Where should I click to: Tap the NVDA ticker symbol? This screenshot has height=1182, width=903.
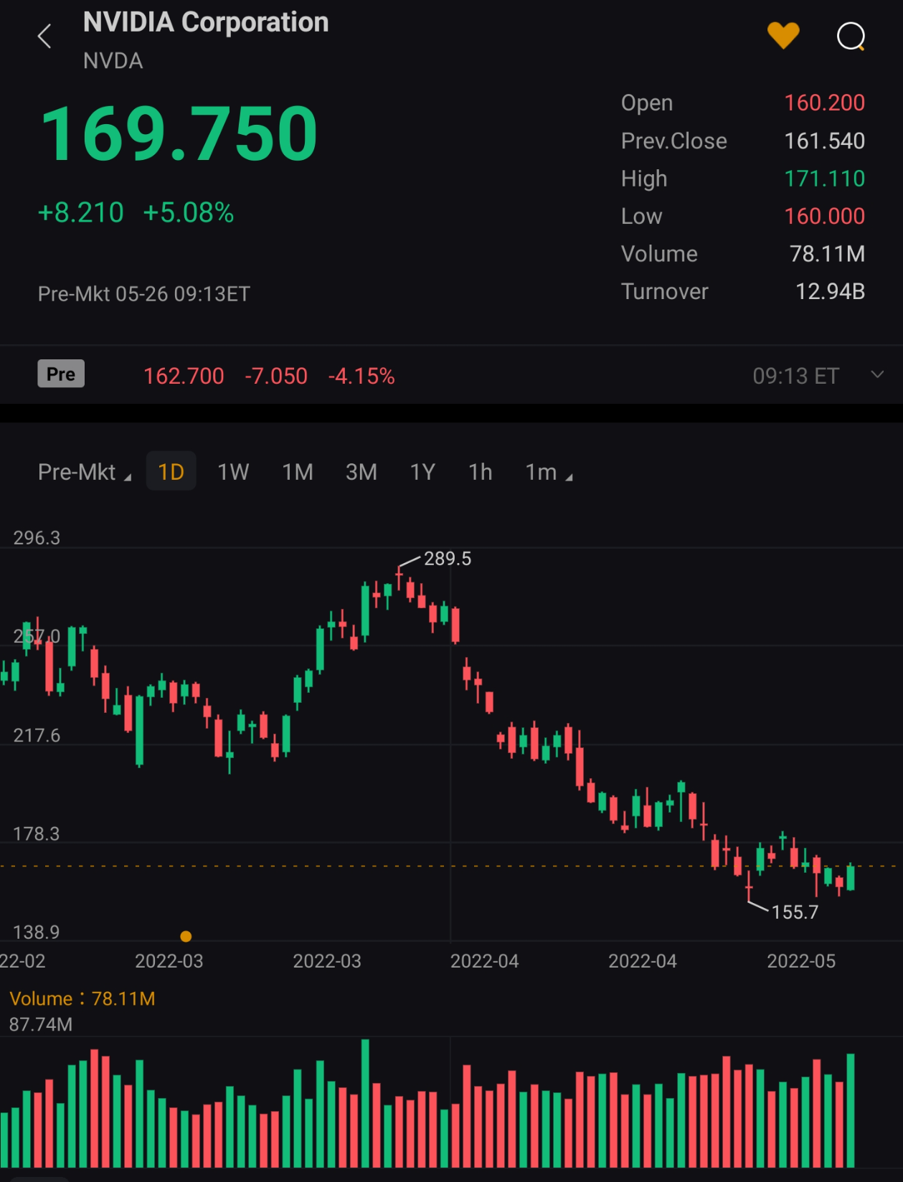113,61
